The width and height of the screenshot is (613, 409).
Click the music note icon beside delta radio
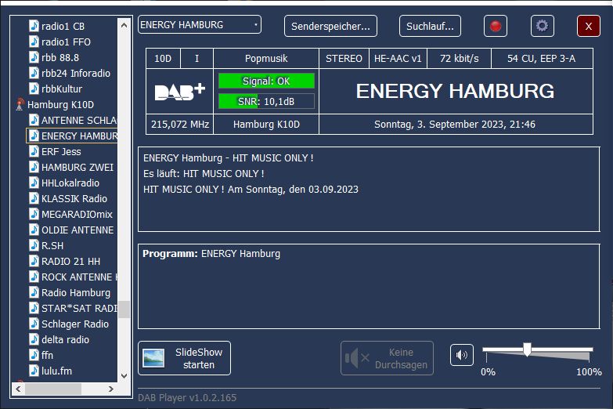pos(34,339)
